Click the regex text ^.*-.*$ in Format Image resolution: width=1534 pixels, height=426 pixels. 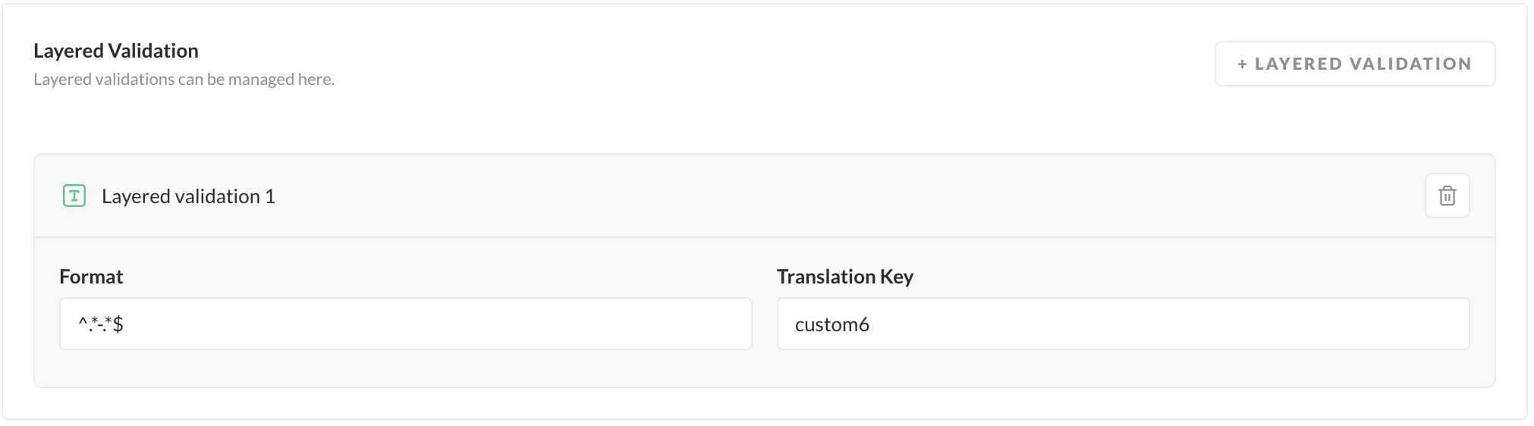click(101, 324)
